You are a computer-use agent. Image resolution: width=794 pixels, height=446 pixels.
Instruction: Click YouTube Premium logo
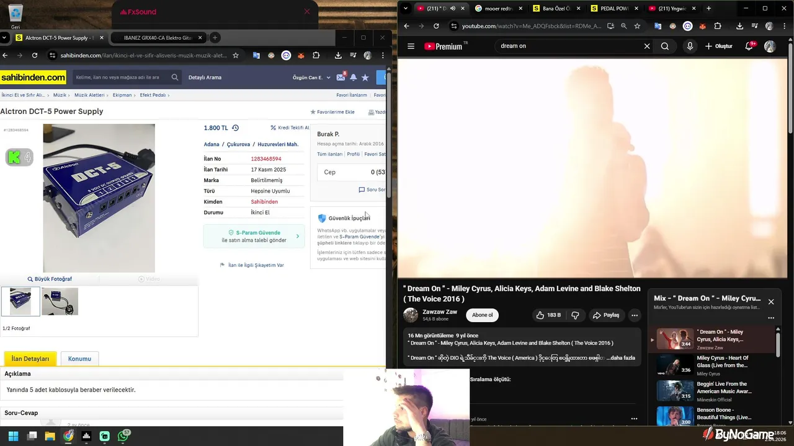444,46
